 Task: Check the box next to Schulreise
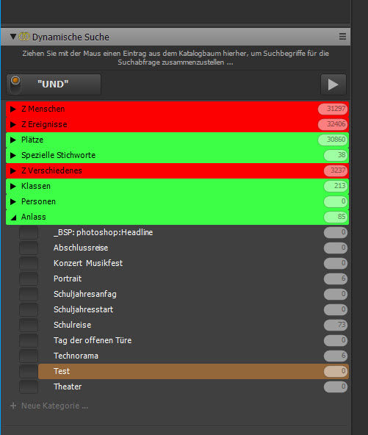click(29, 325)
